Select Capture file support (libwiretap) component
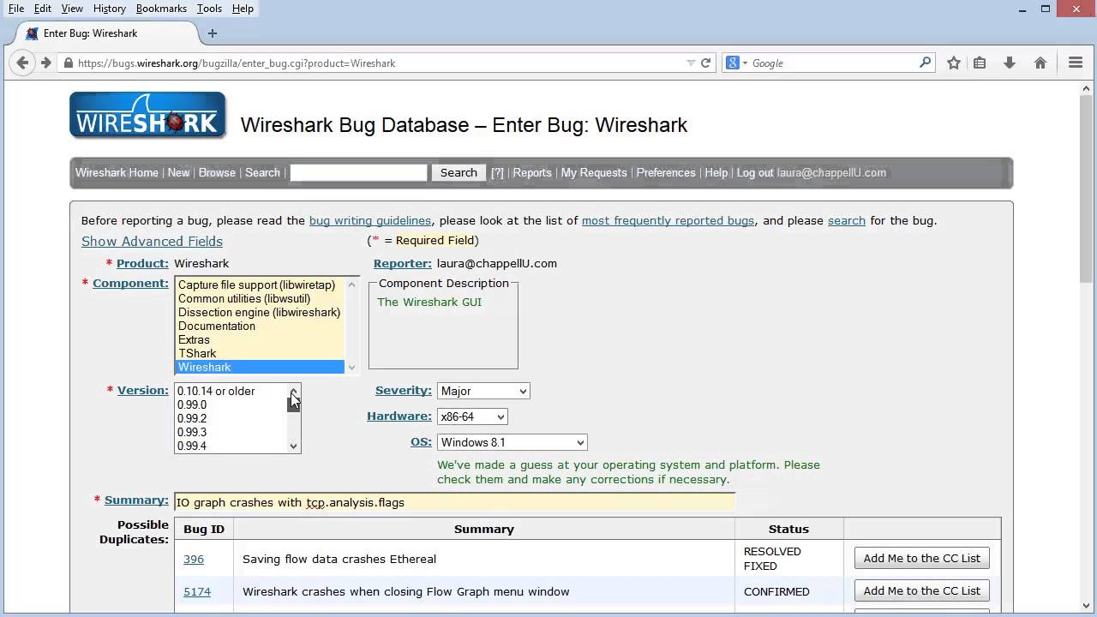The image size is (1097, 617). click(x=259, y=285)
